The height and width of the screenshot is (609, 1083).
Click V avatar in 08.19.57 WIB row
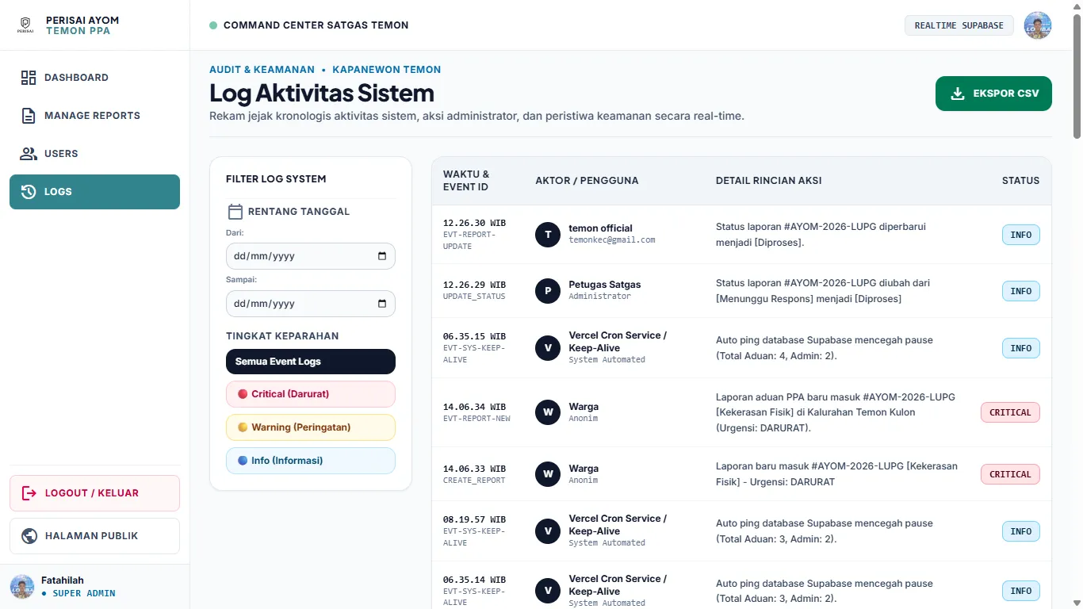548,531
